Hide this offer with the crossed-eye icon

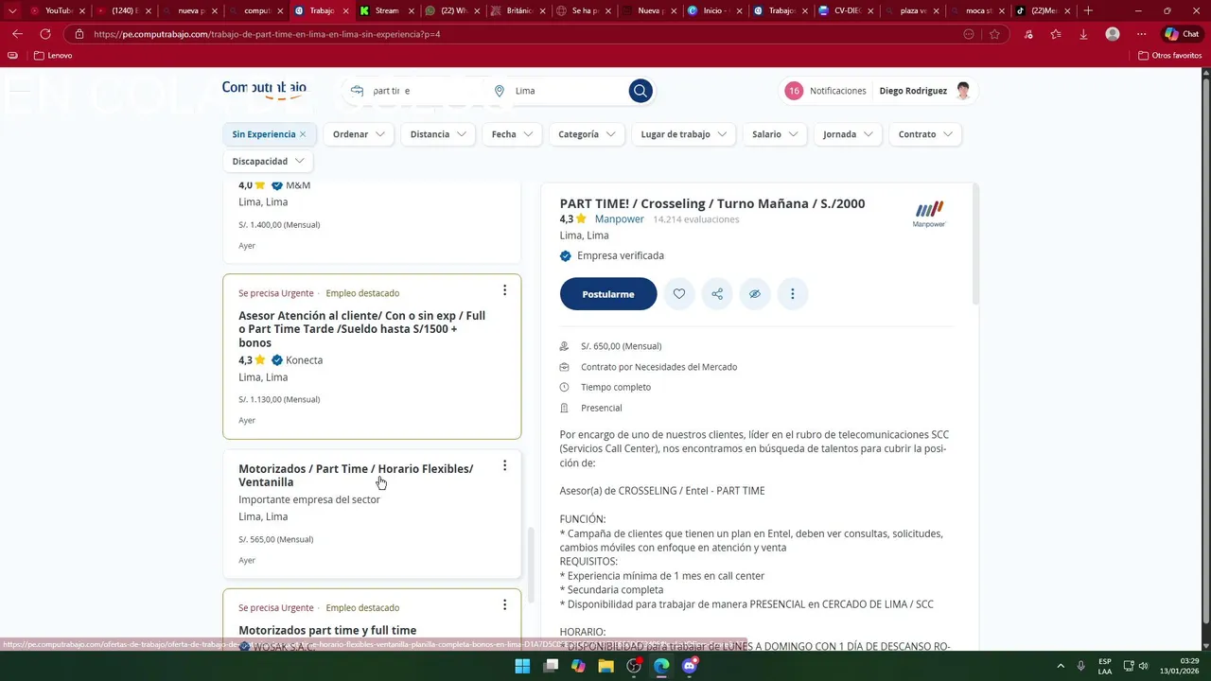pos(755,294)
